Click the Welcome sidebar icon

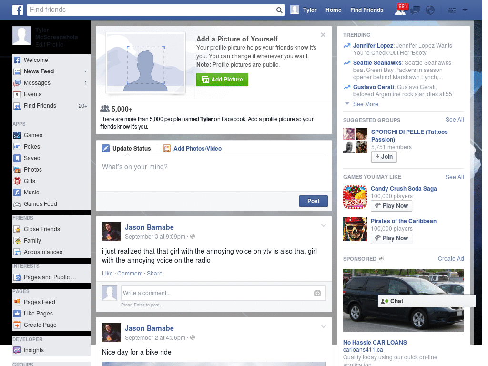coord(17,60)
